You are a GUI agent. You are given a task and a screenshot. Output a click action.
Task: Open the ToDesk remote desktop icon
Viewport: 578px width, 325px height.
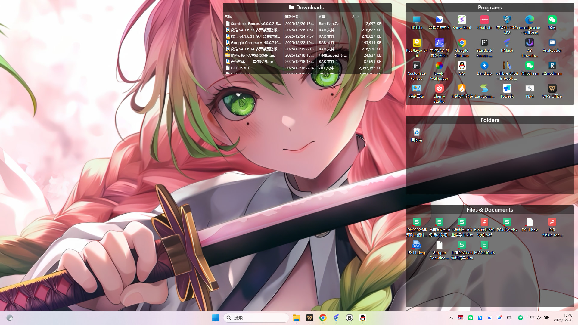(x=507, y=89)
